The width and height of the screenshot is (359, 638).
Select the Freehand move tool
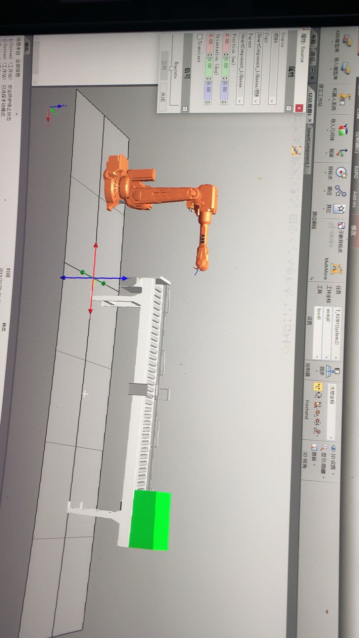coord(318,387)
